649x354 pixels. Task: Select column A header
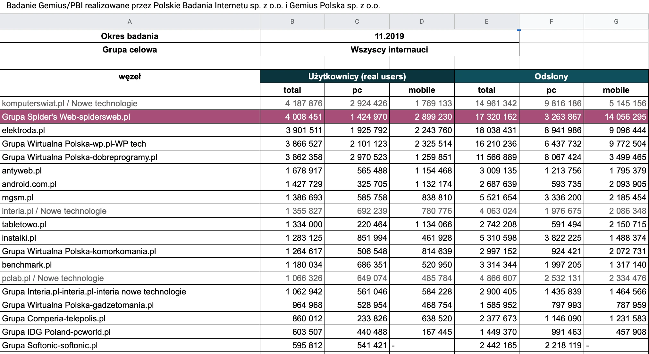(x=130, y=21)
